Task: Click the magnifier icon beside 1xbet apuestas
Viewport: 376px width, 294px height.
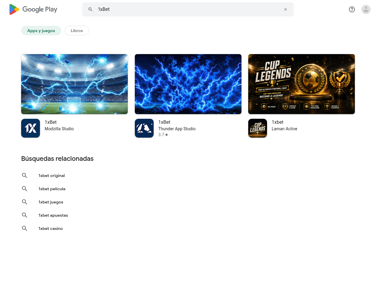Action: [x=25, y=215]
